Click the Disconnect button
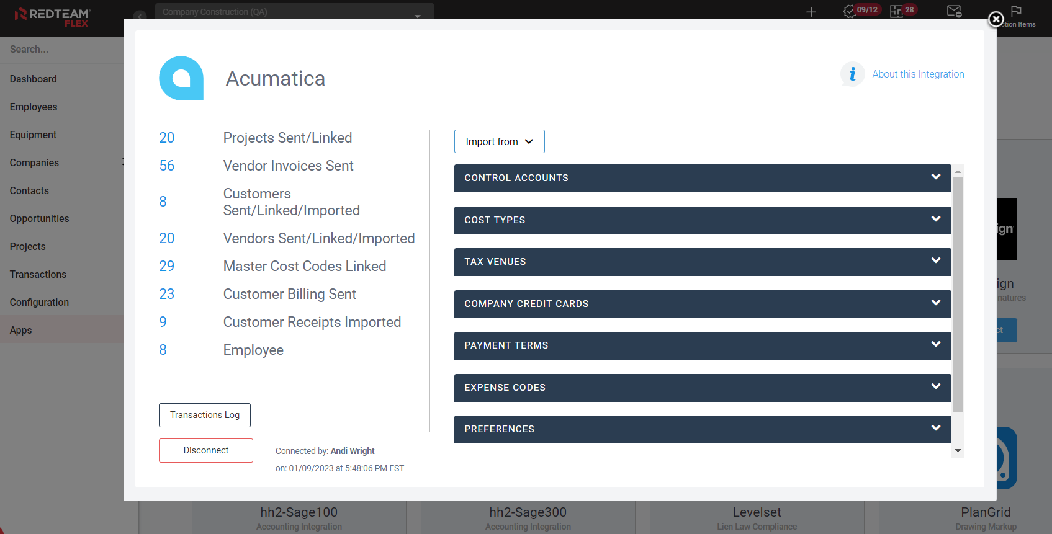 coord(206,450)
